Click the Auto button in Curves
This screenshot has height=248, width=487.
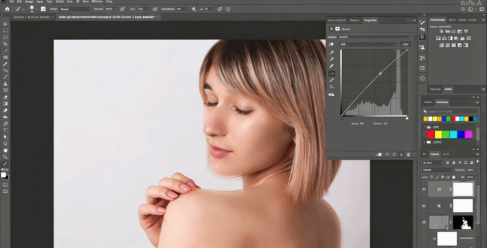(x=406, y=45)
